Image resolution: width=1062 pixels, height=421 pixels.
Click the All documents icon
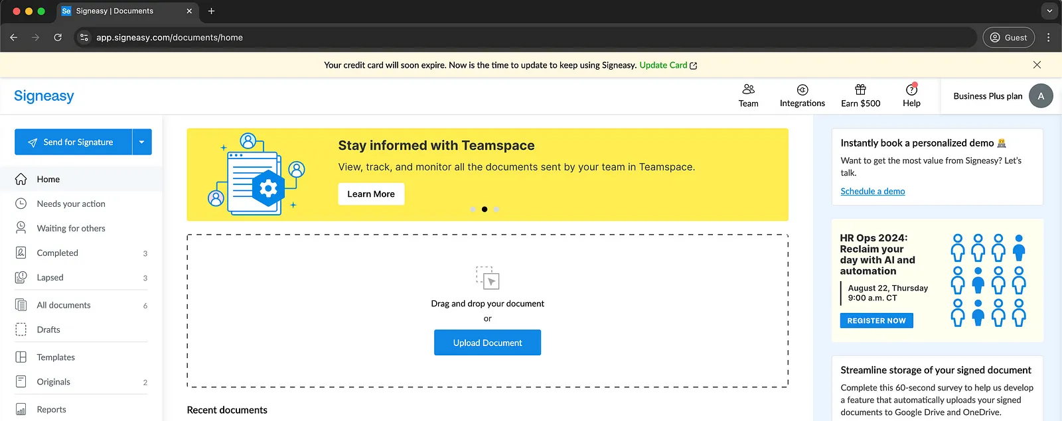(21, 305)
